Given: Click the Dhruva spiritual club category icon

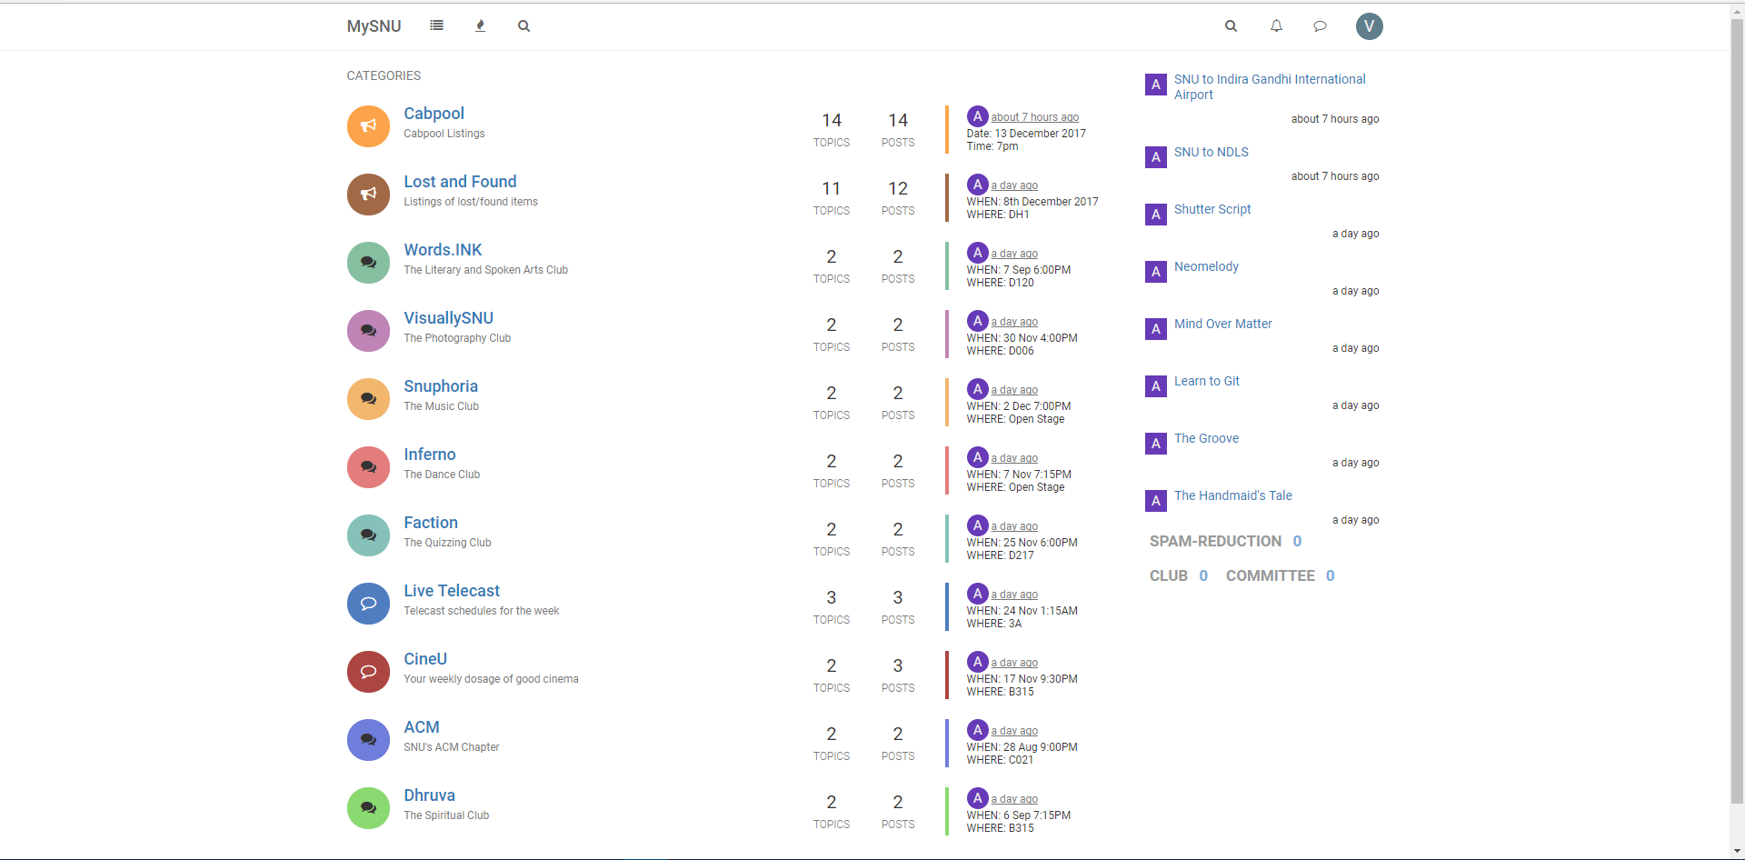Looking at the screenshot, I should click(x=367, y=807).
